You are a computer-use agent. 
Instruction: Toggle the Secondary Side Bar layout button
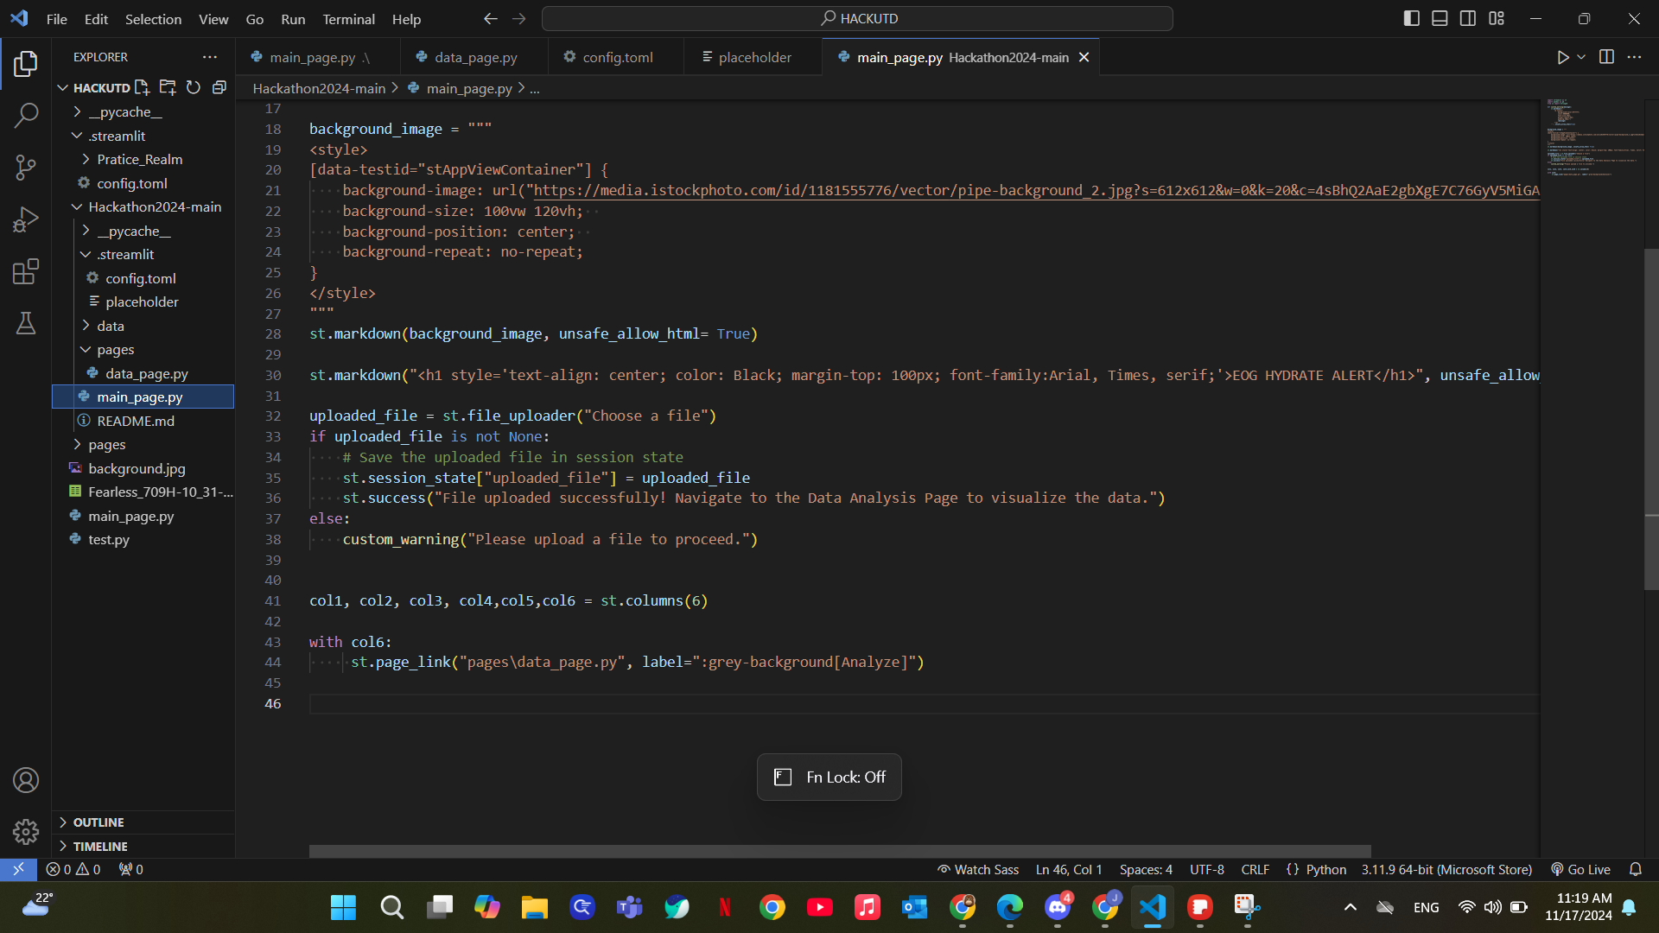(x=1468, y=18)
